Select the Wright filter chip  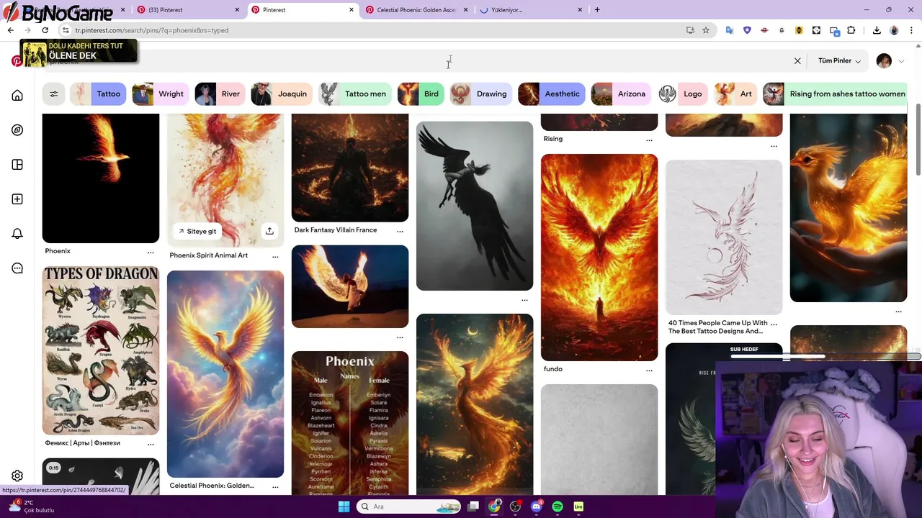[x=160, y=94]
